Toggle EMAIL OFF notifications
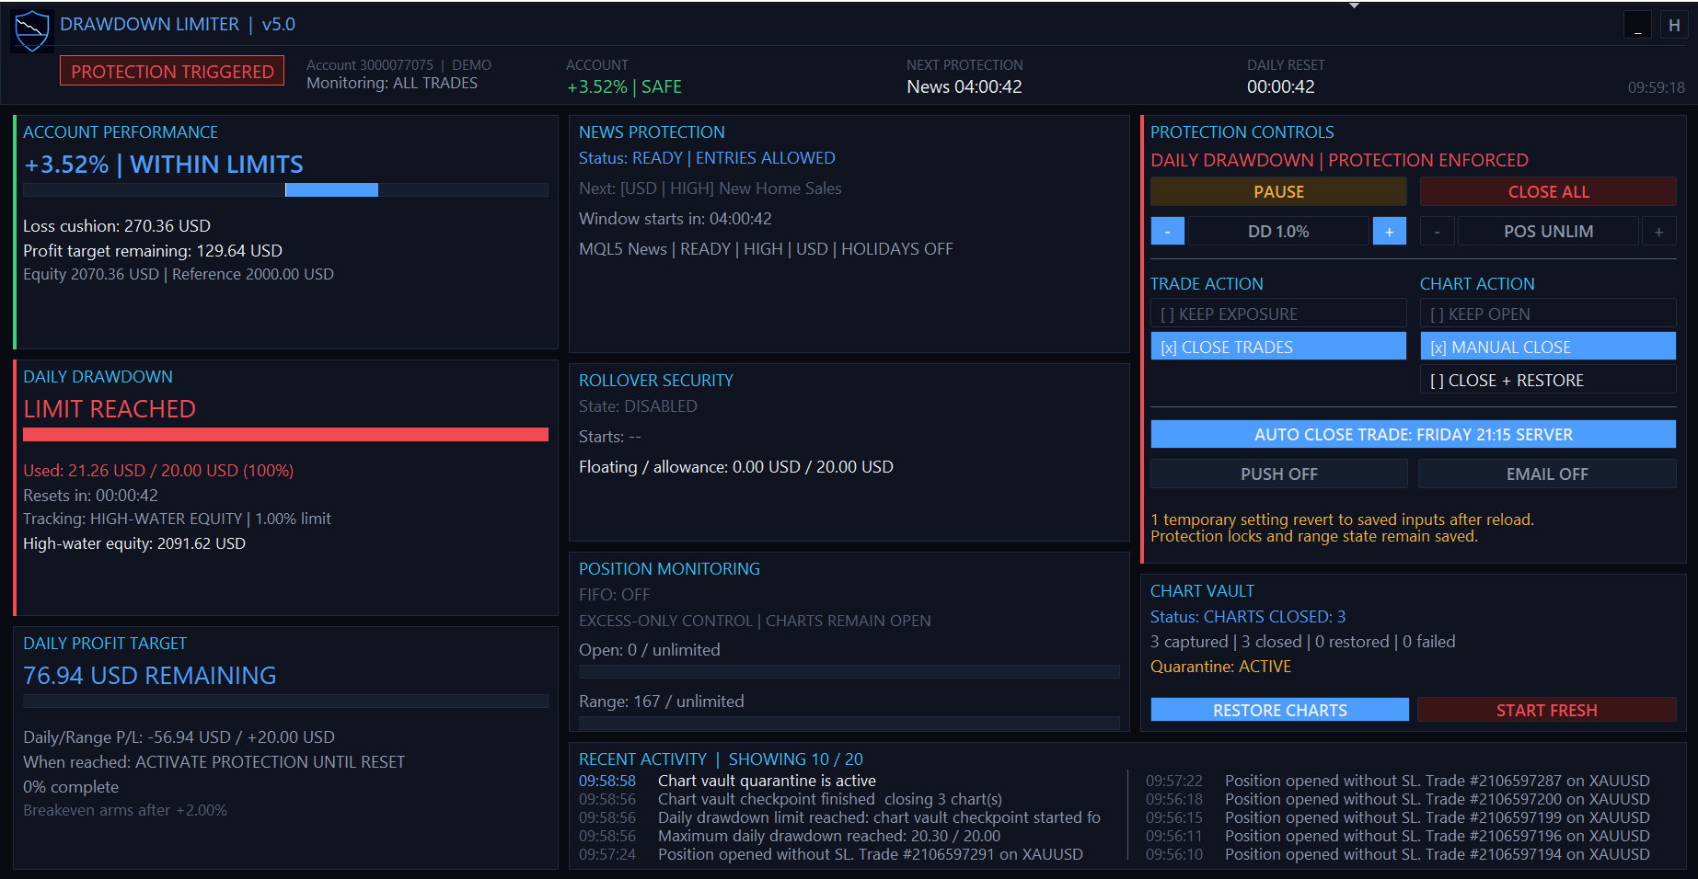Screen dimensions: 1698x879 [1548, 474]
